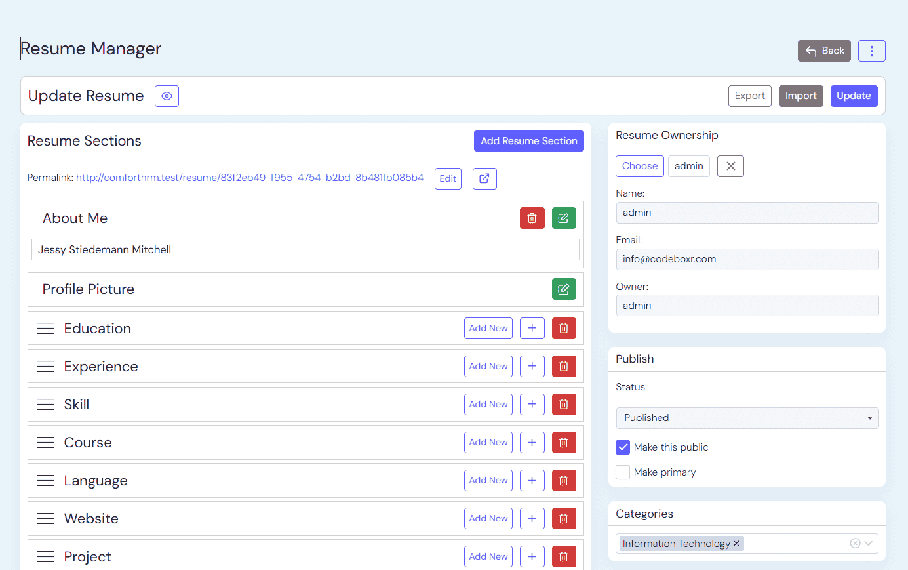Click the eye preview icon beside Update Resume
This screenshot has height=570, width=908.
click(x=167, y=96)
